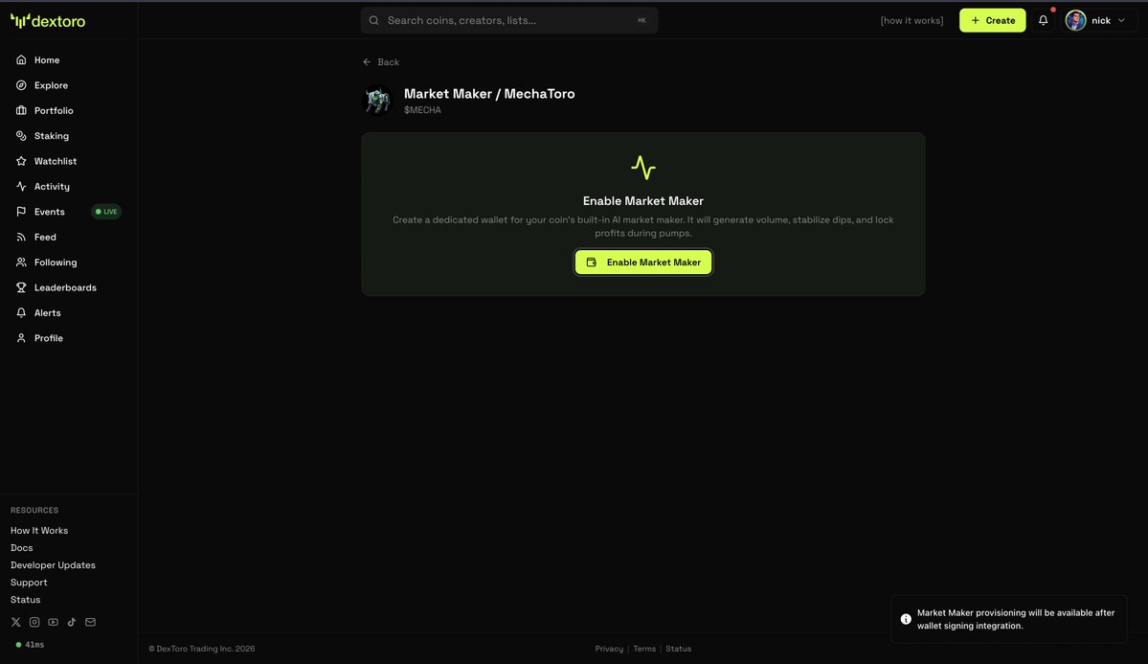Click the pulse icon above Enable Market Maker
This screenshot has width=1148, height=664.
coord(643,168)
